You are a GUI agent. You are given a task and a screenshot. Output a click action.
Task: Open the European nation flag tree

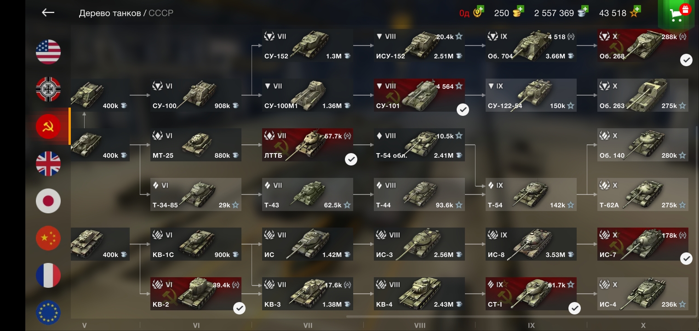coord(48,313)
